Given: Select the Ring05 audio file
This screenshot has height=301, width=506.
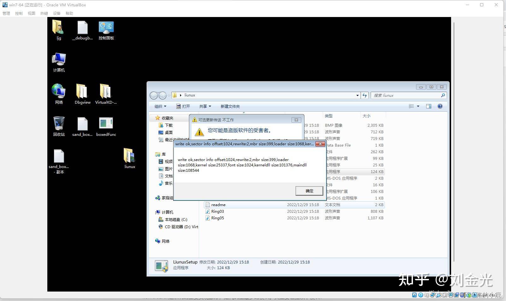Looking at the screenshot, I should coord(217,218).
